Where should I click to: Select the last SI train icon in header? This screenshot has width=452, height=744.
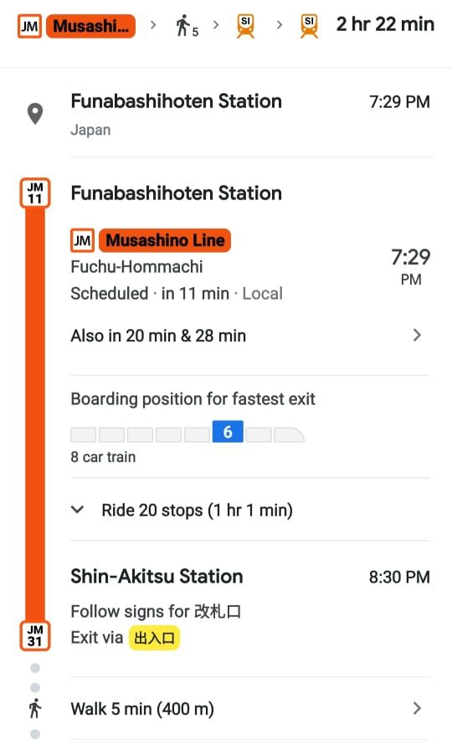pyautogui.click(x=309, y=26)
